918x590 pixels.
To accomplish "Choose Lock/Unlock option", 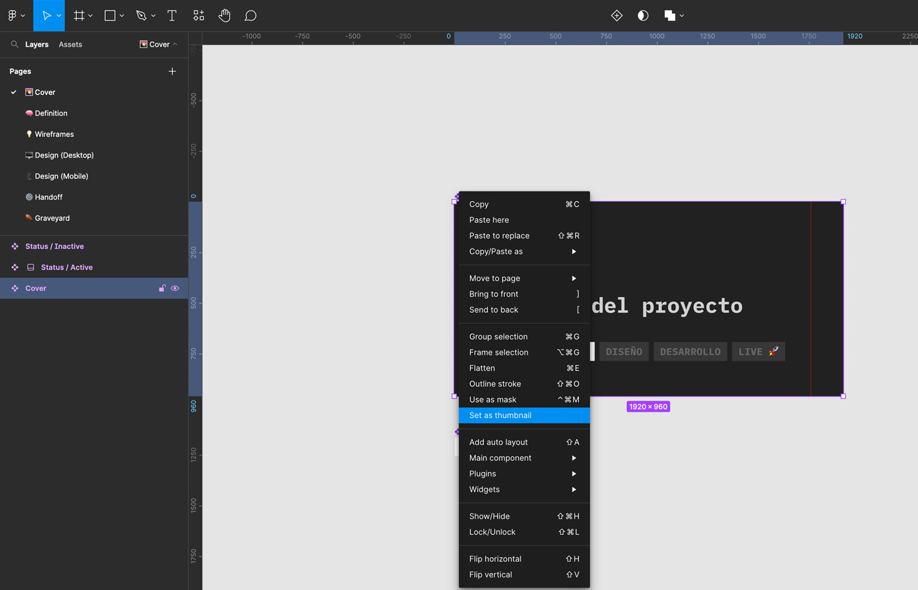I will [x=525, y=532].
